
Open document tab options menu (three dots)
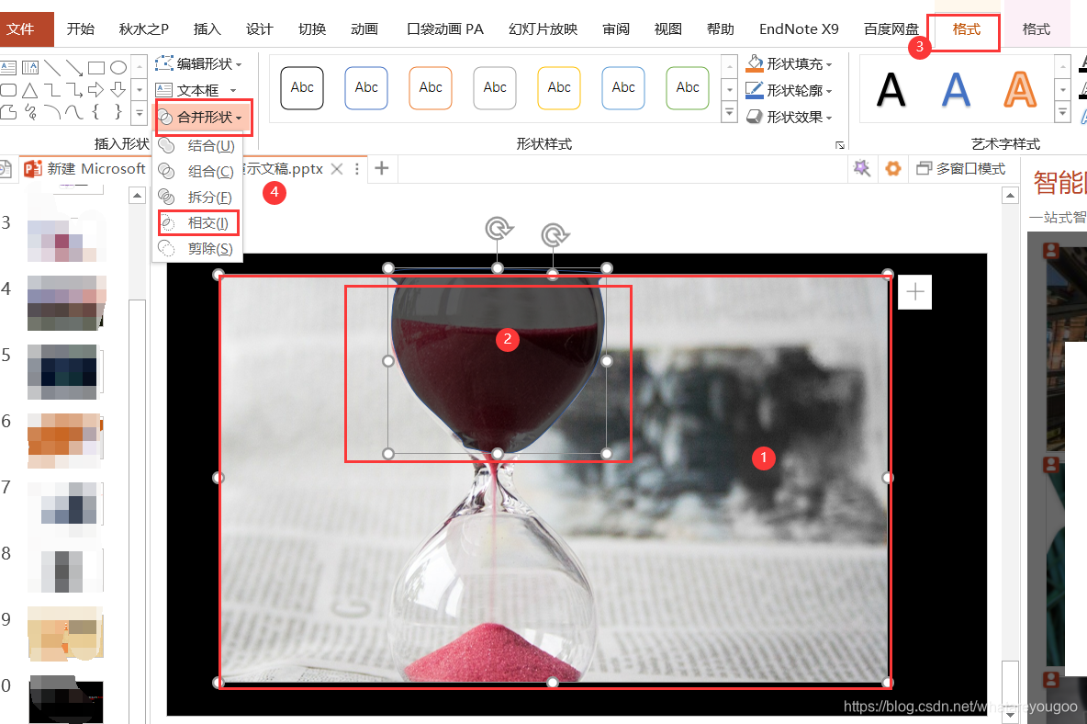click(x=357, y=168)
